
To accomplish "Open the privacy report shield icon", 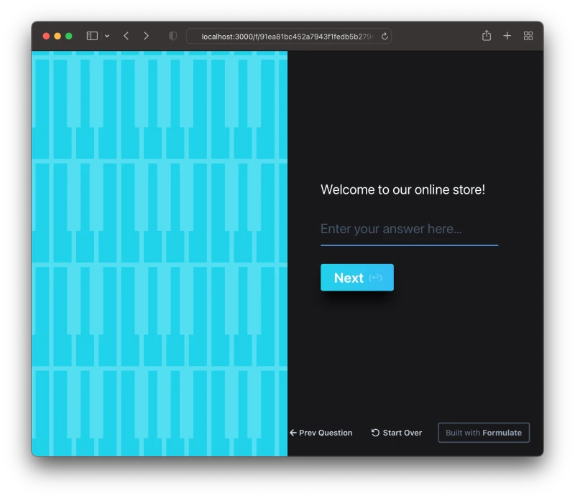I will click(x=172, y=36).
